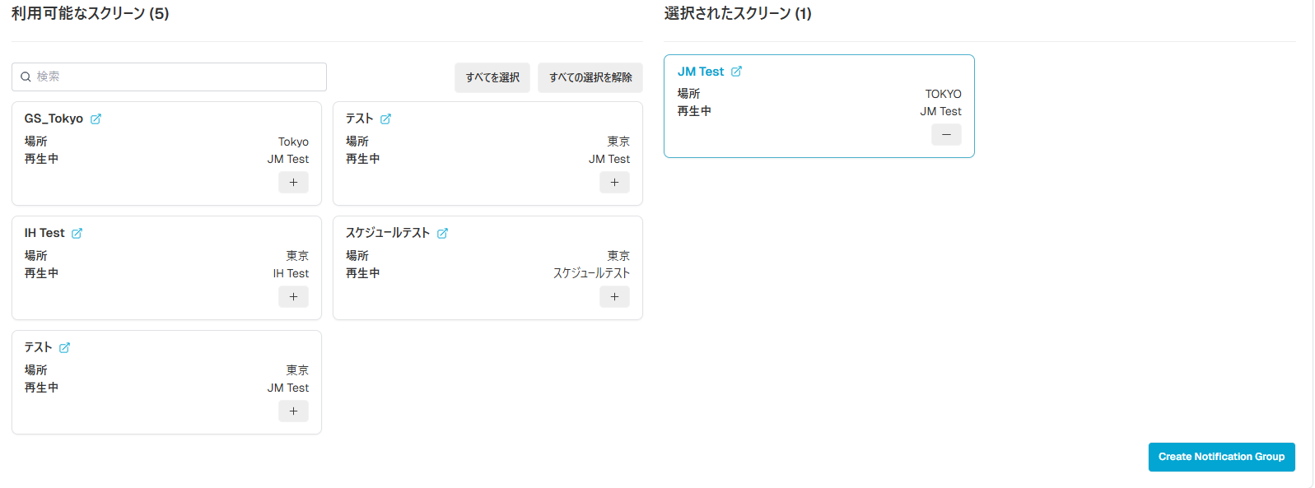Click the Tokyo location value in GS_Tokyo card
The image size is (1315, 488).
(293, 142)
